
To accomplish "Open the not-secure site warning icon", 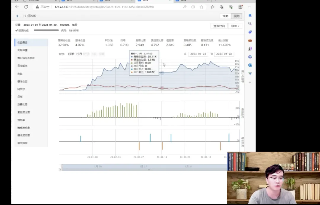I will click(37, 7).
